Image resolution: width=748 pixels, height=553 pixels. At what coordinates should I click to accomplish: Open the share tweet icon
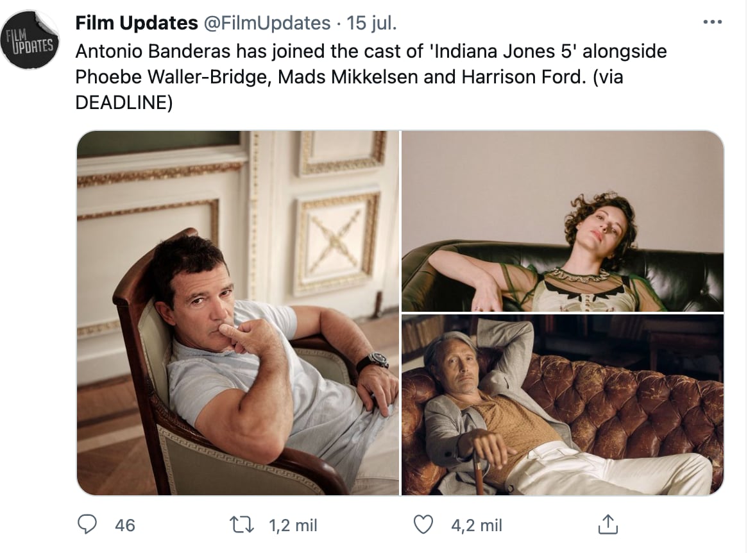pos(607,525)
